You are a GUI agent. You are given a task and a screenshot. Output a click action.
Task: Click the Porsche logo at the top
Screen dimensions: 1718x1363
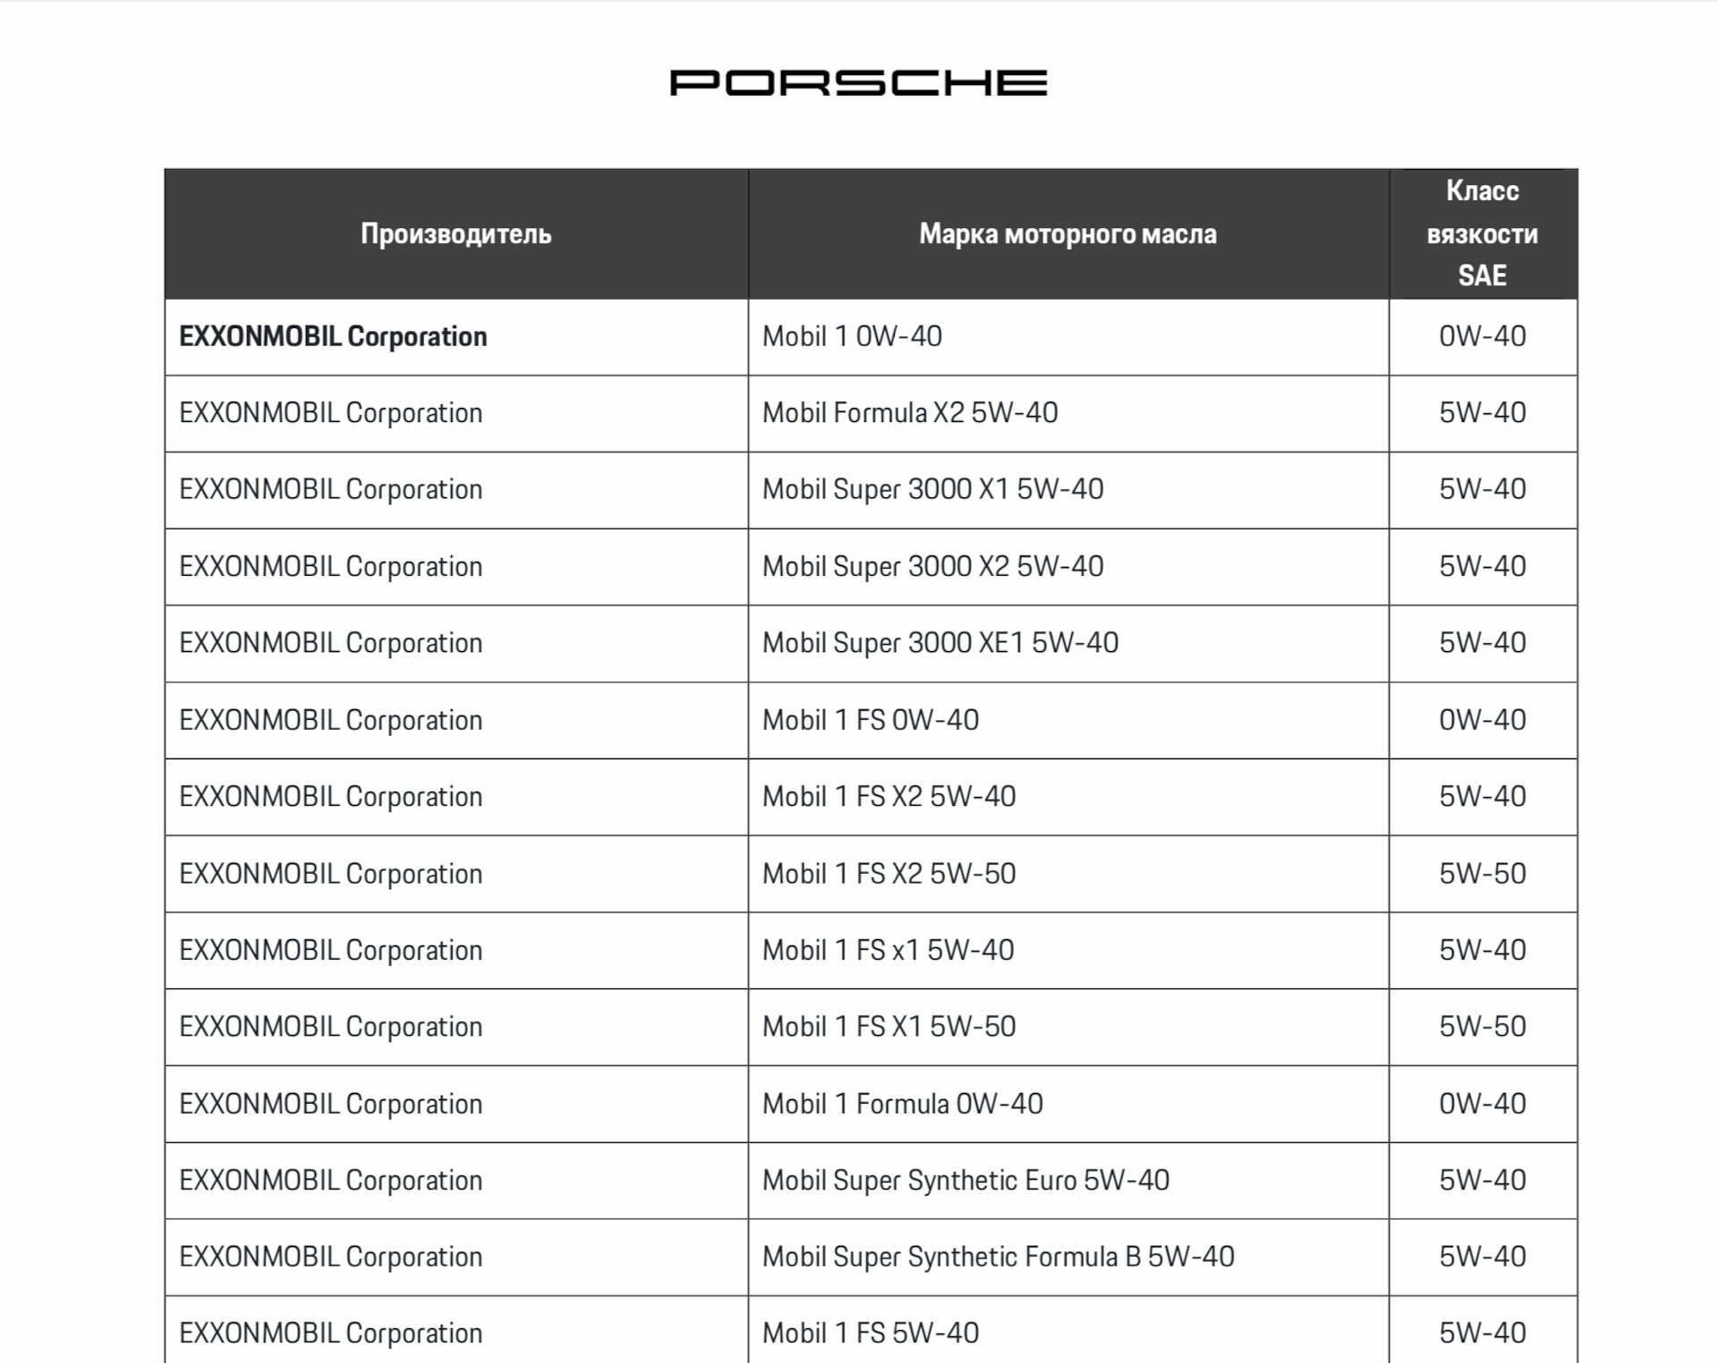858,82
